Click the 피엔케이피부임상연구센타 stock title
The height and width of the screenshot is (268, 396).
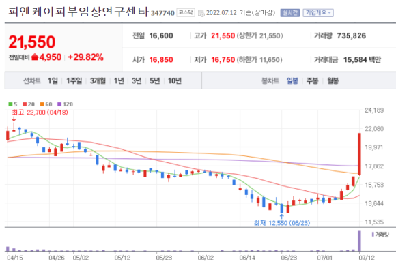(78, 12)
